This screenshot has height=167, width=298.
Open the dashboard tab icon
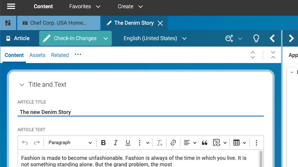tap(8, 23)
